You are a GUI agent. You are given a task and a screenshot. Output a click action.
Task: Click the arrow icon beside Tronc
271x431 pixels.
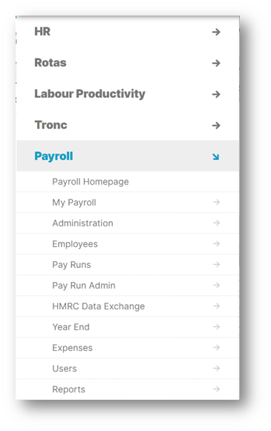click(216, 125)
